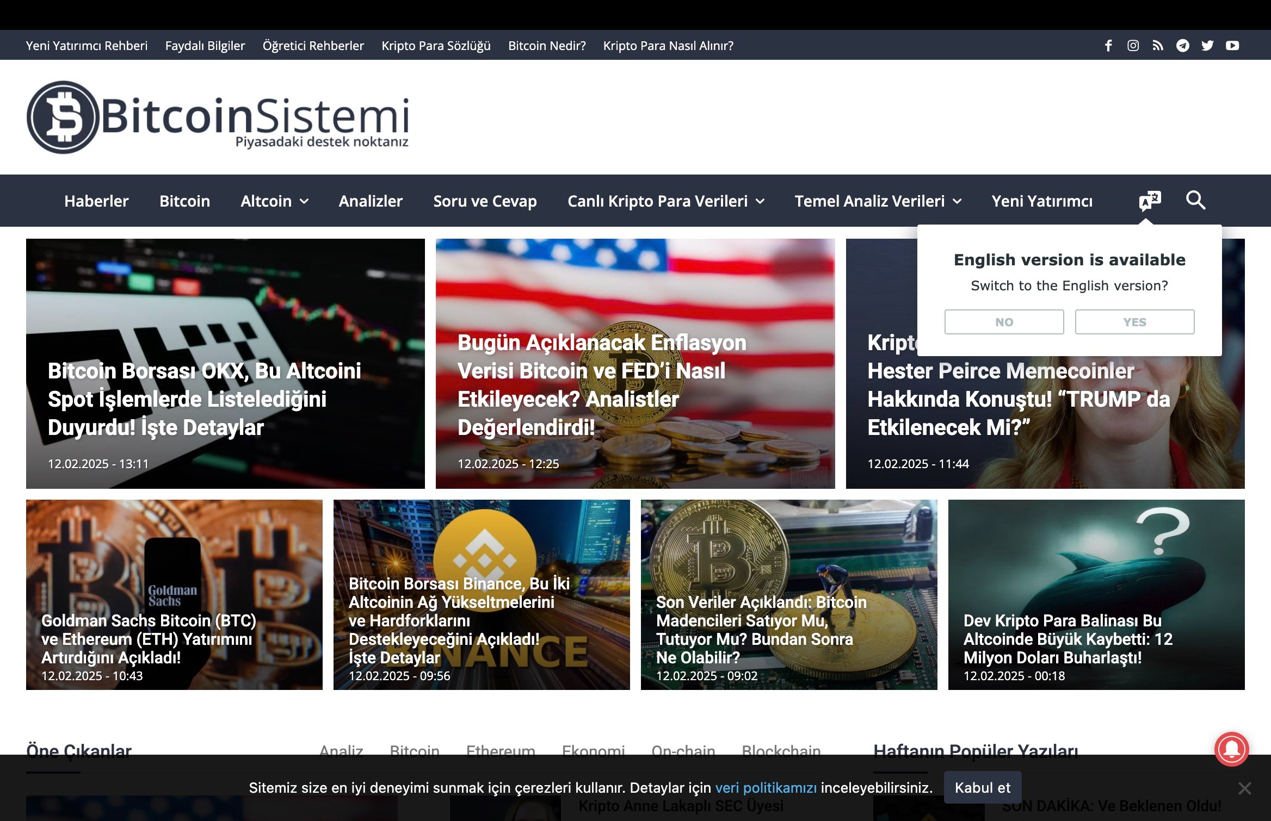
Task: Click the BitcoinSistemi site logo
Action: tap(218, 117)
